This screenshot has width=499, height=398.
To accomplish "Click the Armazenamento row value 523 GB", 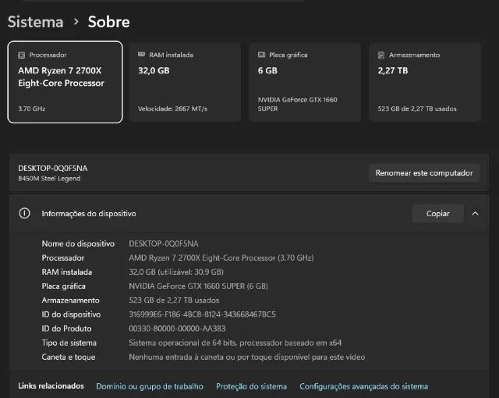I will click(x=174, y=300).
